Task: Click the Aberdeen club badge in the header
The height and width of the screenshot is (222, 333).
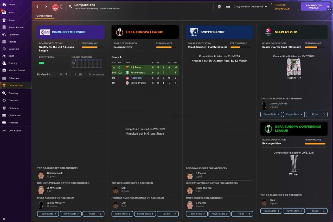Action: pos(55,7)
